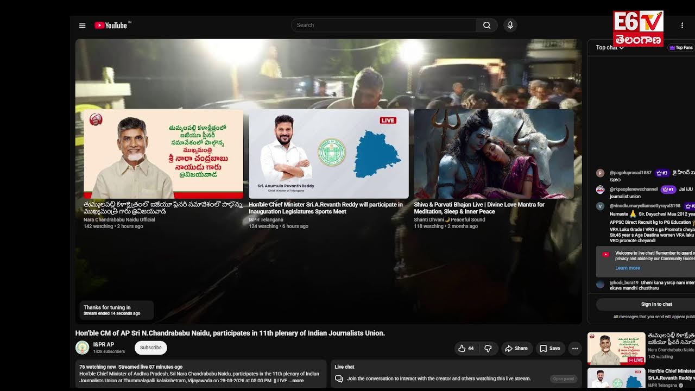The width and height of the screenshot is (695, 391).
Task: Open the sidebar Nara Chandrababu Naidu LIVE thumbnail
Action: (x=616, y=349)
